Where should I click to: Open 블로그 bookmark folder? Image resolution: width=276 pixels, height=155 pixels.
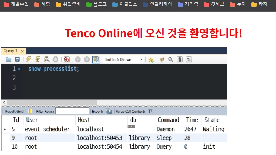96,4
